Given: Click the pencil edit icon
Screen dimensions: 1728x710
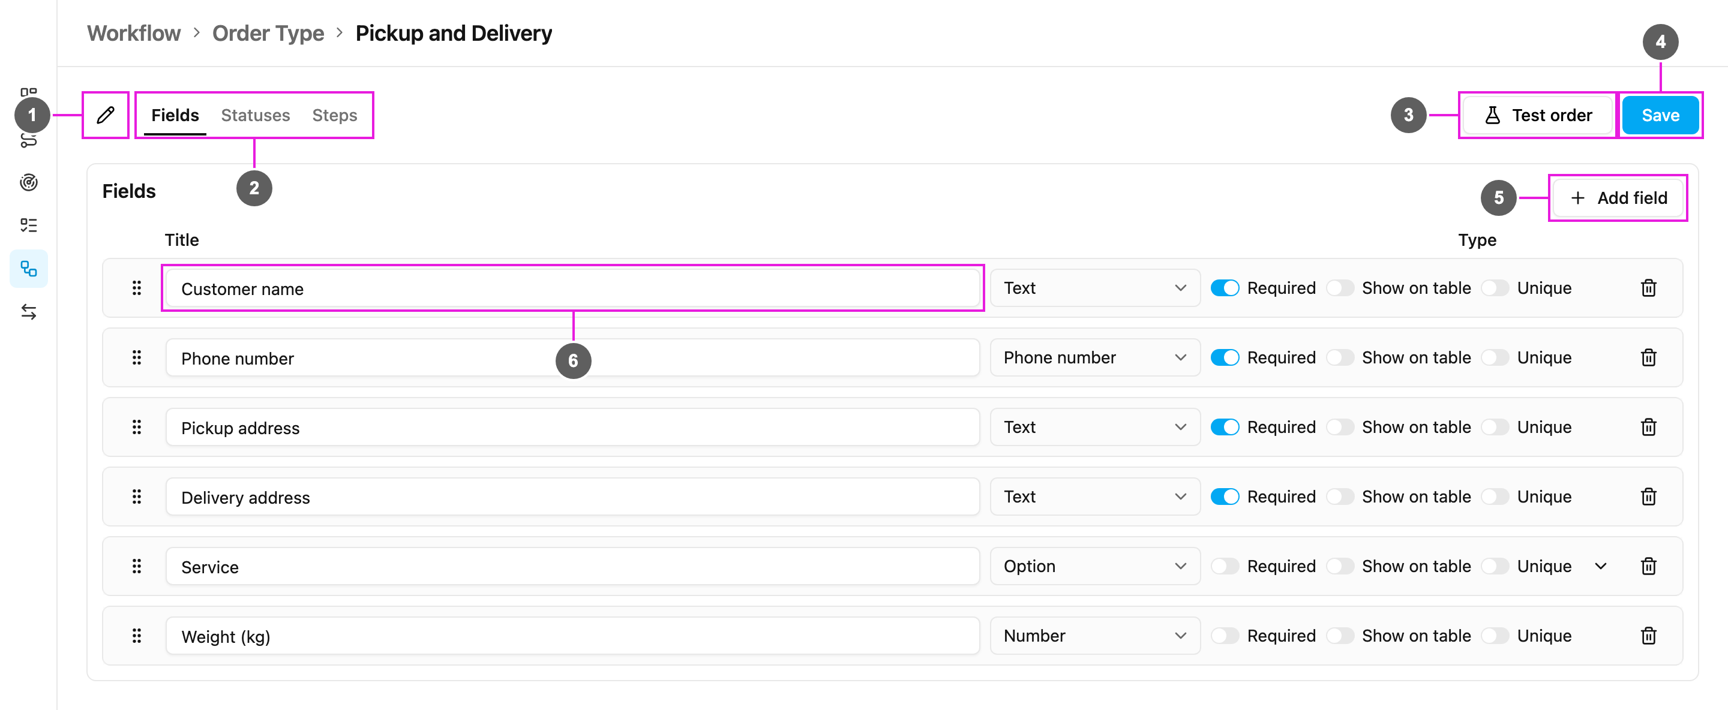Looking at the screenshot, I should 106,115.
